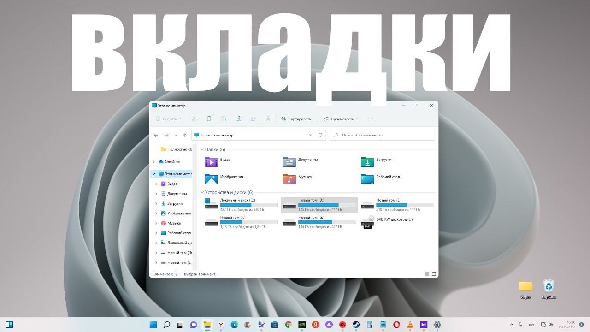Click in the Поиск: Этот компьютер search field
The height and width of the screenshot is (332, 590).
[x=382, y=135]
